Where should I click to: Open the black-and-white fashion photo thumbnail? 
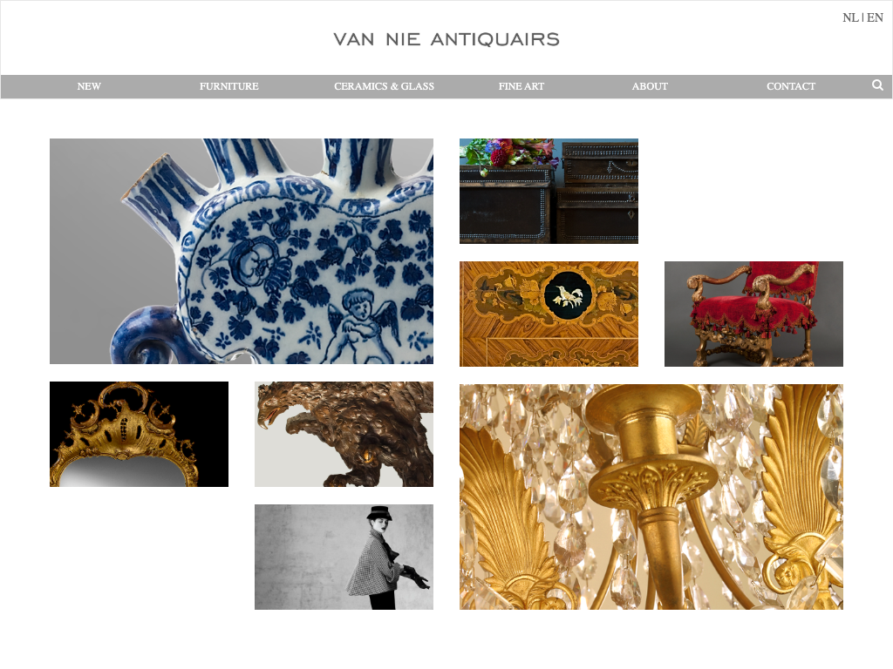(344, 557)
